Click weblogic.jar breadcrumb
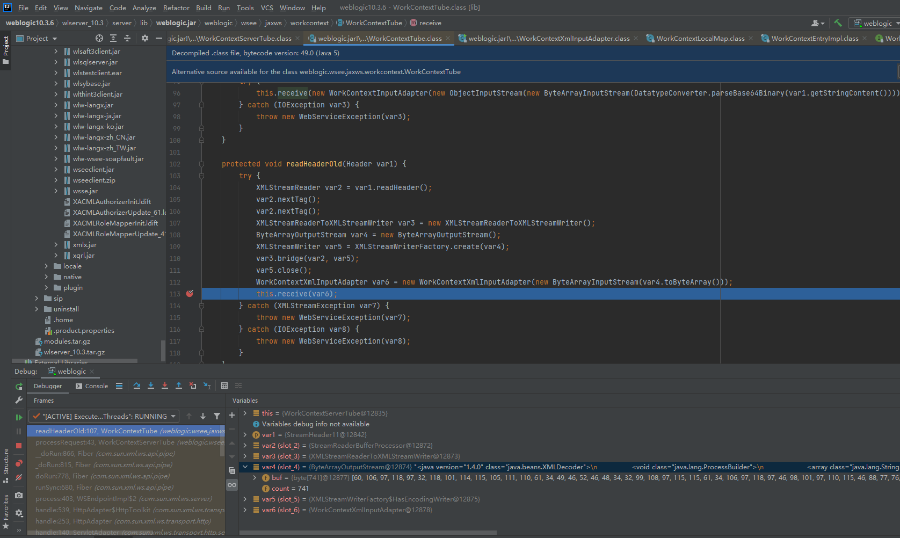This screenshot has height=538, width=900. (176, 23)
